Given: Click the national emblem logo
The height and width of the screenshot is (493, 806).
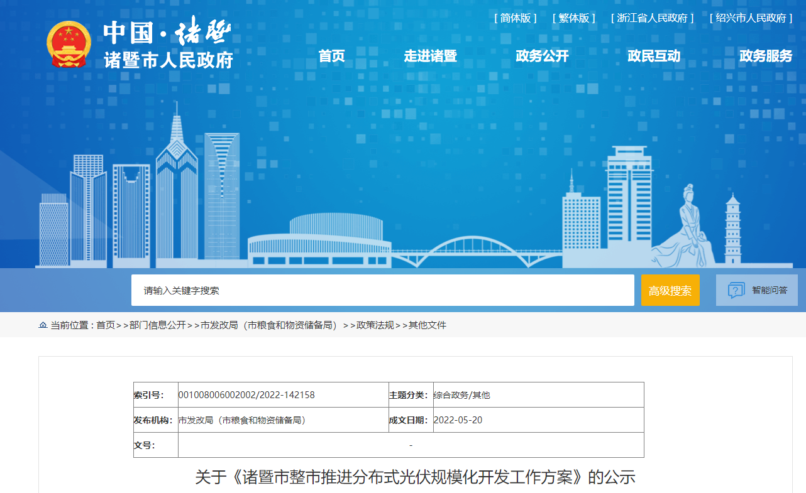Looking at the screenshot, I should (x=69, y=45).
